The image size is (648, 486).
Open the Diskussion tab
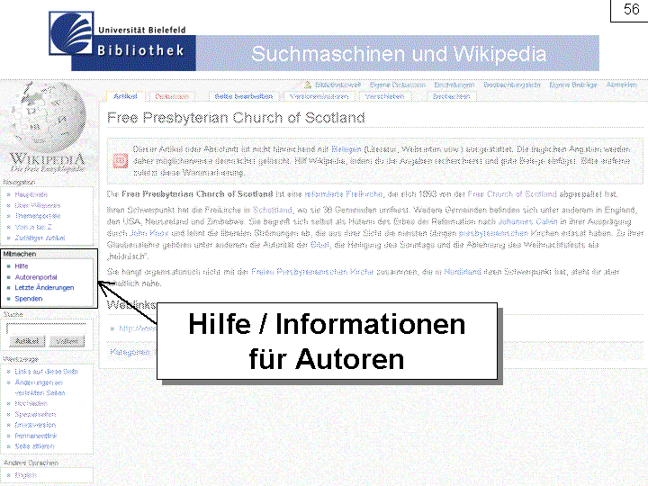(x=172, y=96)
